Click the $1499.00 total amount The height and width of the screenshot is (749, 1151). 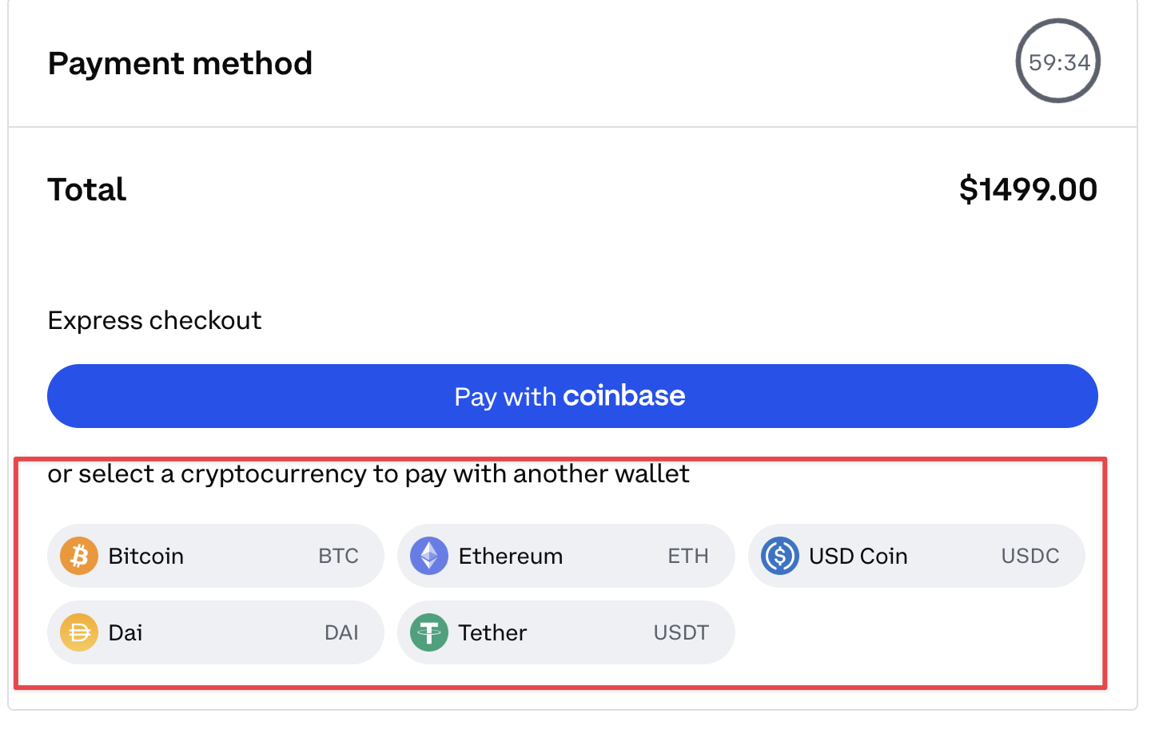(1028, 190)
